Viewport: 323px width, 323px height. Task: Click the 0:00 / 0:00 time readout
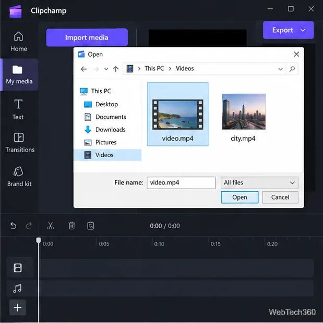165,226
